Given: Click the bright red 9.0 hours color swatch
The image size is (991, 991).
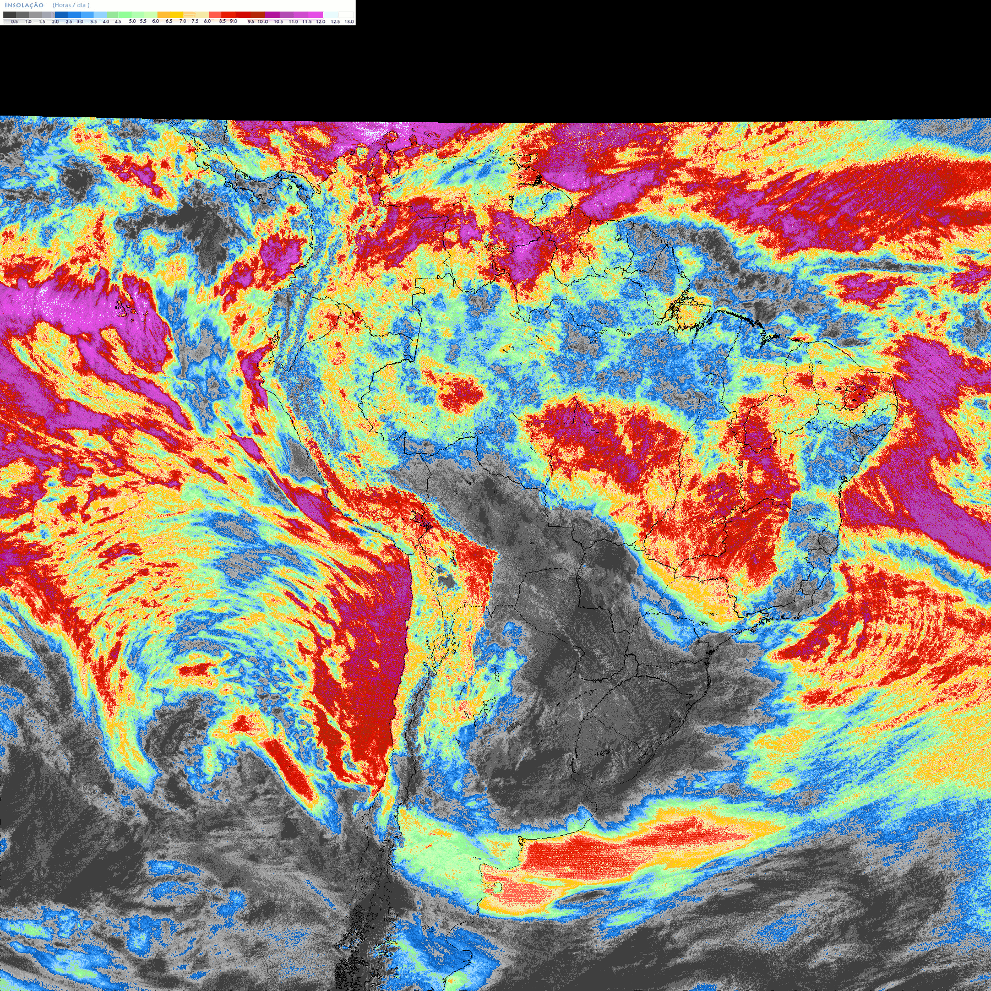Looking at the screenshot, I should [x=228, y=15].
